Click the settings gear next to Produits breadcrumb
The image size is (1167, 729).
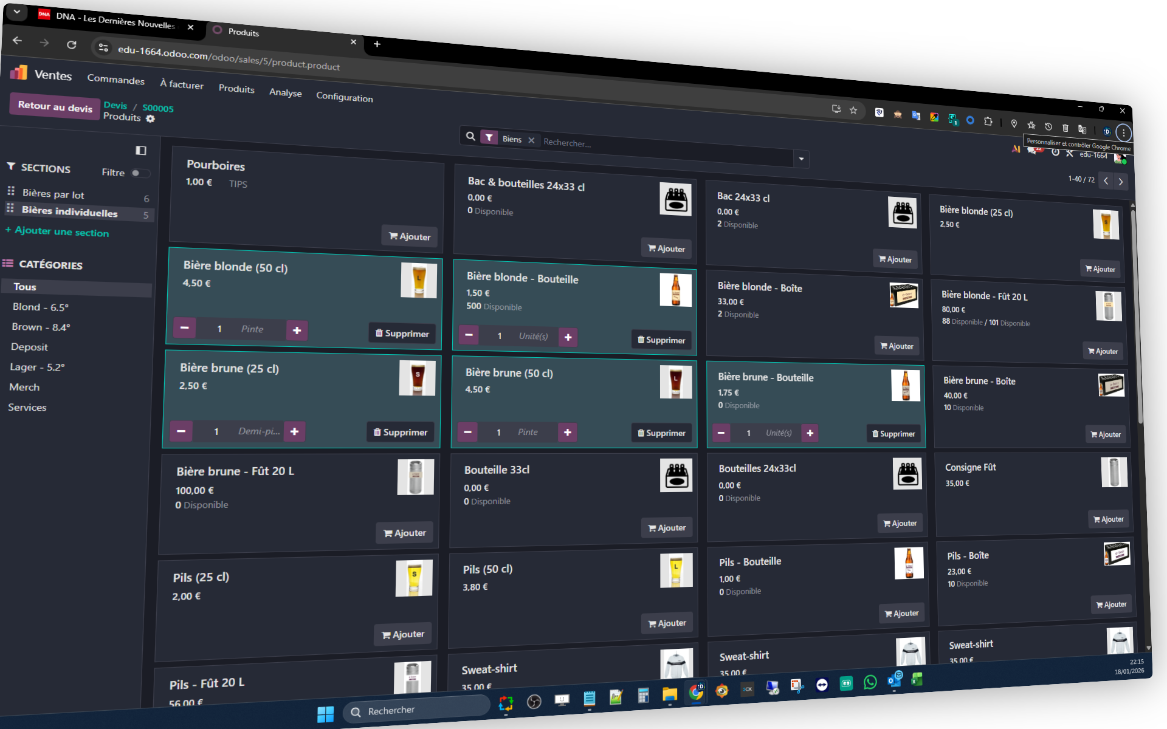(151, 119)
